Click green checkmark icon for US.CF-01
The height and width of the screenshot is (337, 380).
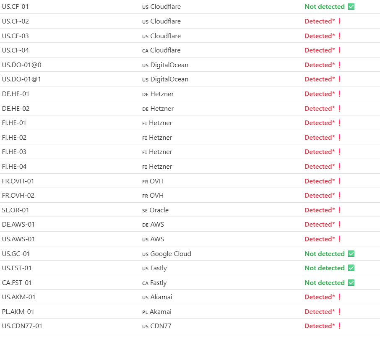[x=351, y=7]
